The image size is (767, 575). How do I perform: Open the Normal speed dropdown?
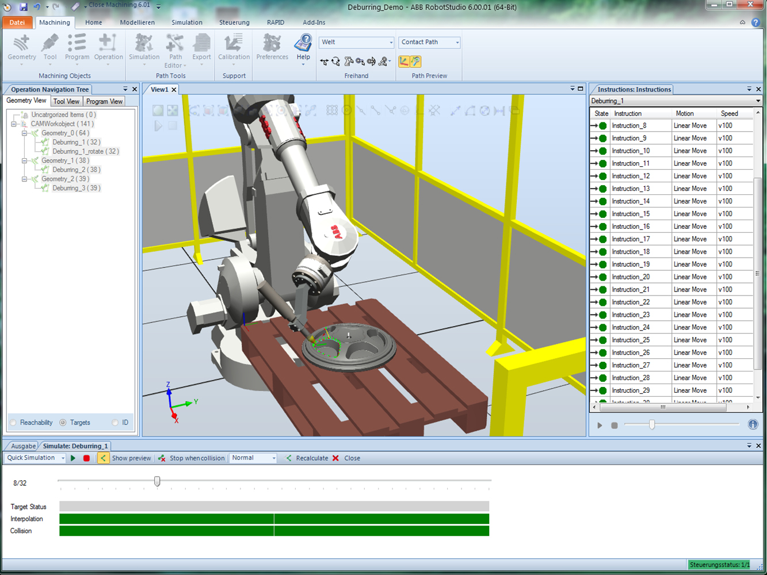[253, 458]
